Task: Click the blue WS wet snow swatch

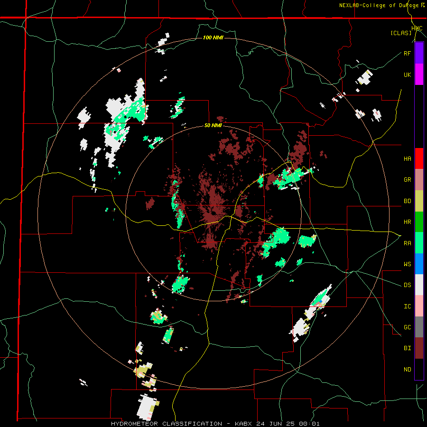Action: [x=419, y=264]
